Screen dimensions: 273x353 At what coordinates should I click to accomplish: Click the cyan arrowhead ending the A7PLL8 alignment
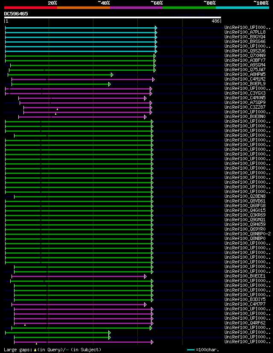[x=156, y=33]
